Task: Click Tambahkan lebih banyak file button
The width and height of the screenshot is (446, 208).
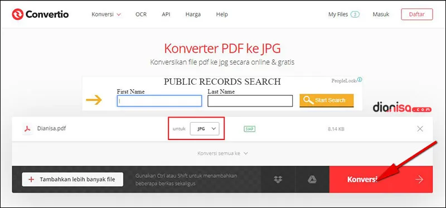Action: click(72, 179)
